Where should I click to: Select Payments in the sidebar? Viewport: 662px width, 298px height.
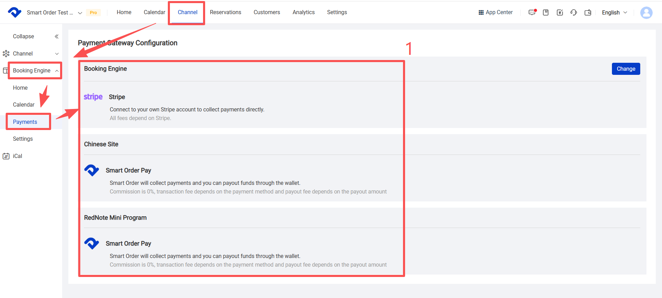point(25,122)
